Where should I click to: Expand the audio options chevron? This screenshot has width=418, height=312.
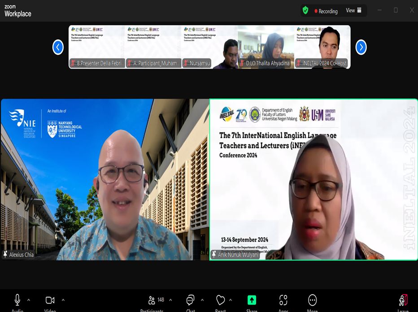click(29, 300)
